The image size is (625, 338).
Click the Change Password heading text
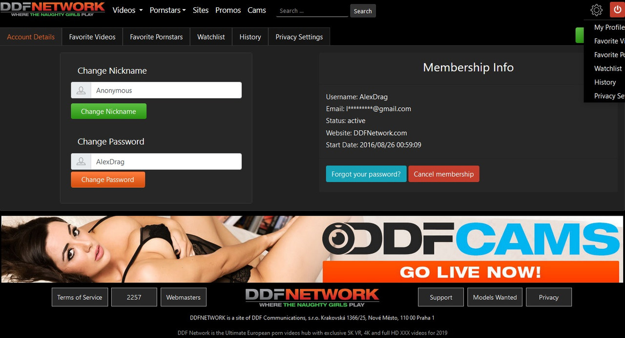point(111,141)
